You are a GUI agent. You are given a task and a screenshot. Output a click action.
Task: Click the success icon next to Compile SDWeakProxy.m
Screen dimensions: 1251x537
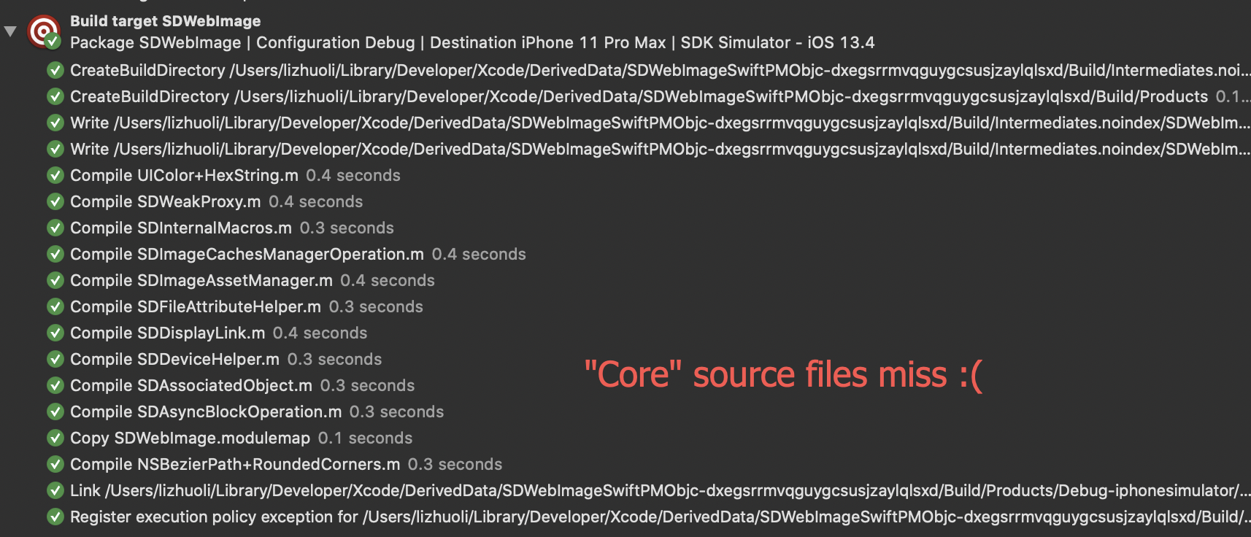click(55, 201)
